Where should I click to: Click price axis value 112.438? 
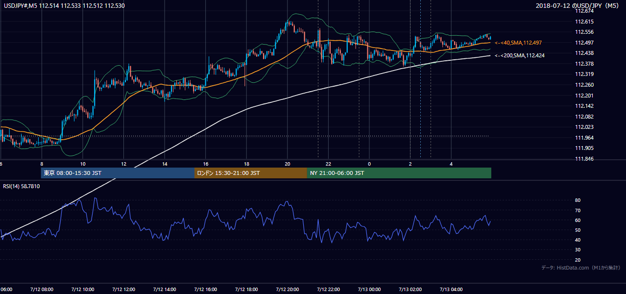584,53
